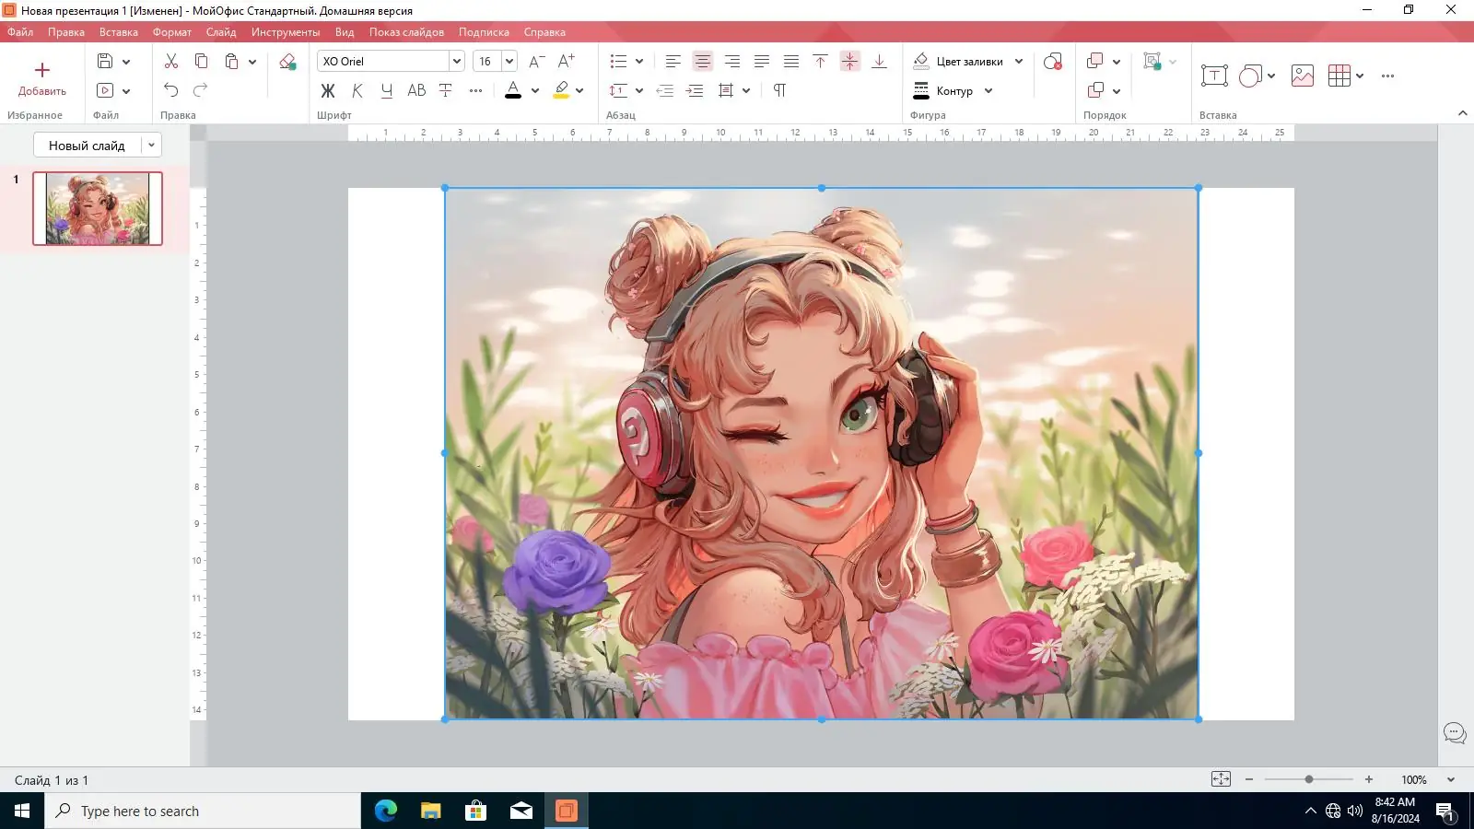Click the taskbar search field

tap(203, 811)
